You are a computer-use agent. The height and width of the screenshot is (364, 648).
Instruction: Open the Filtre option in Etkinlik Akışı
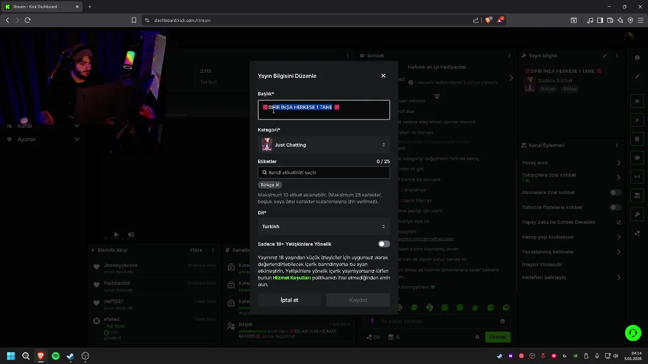pyautogui.click(x=196, y=250)
